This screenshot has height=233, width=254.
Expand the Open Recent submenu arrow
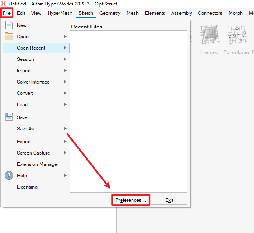[x=65, y=48]
